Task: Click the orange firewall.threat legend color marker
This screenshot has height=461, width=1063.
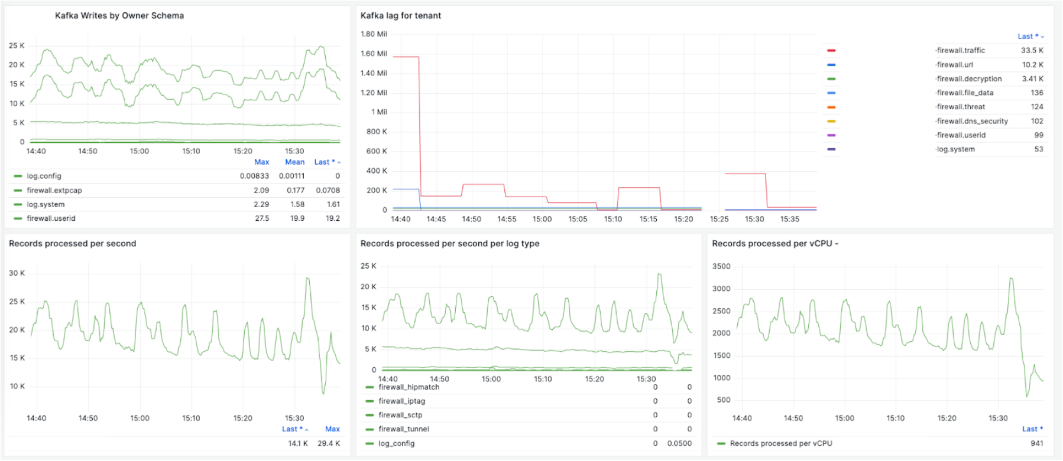Action: pyautogui.click(x=831, y=107)
